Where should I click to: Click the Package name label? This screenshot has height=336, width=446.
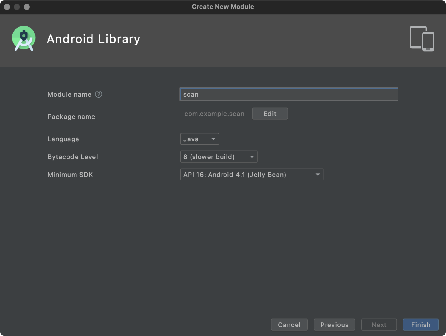(x=71, y=117)
